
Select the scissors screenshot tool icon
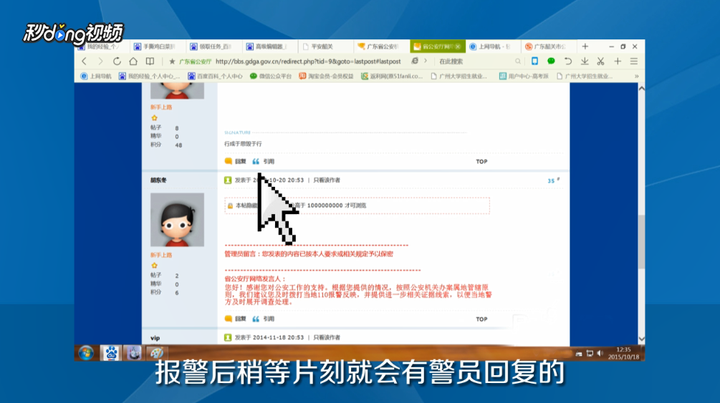[600, 61]
